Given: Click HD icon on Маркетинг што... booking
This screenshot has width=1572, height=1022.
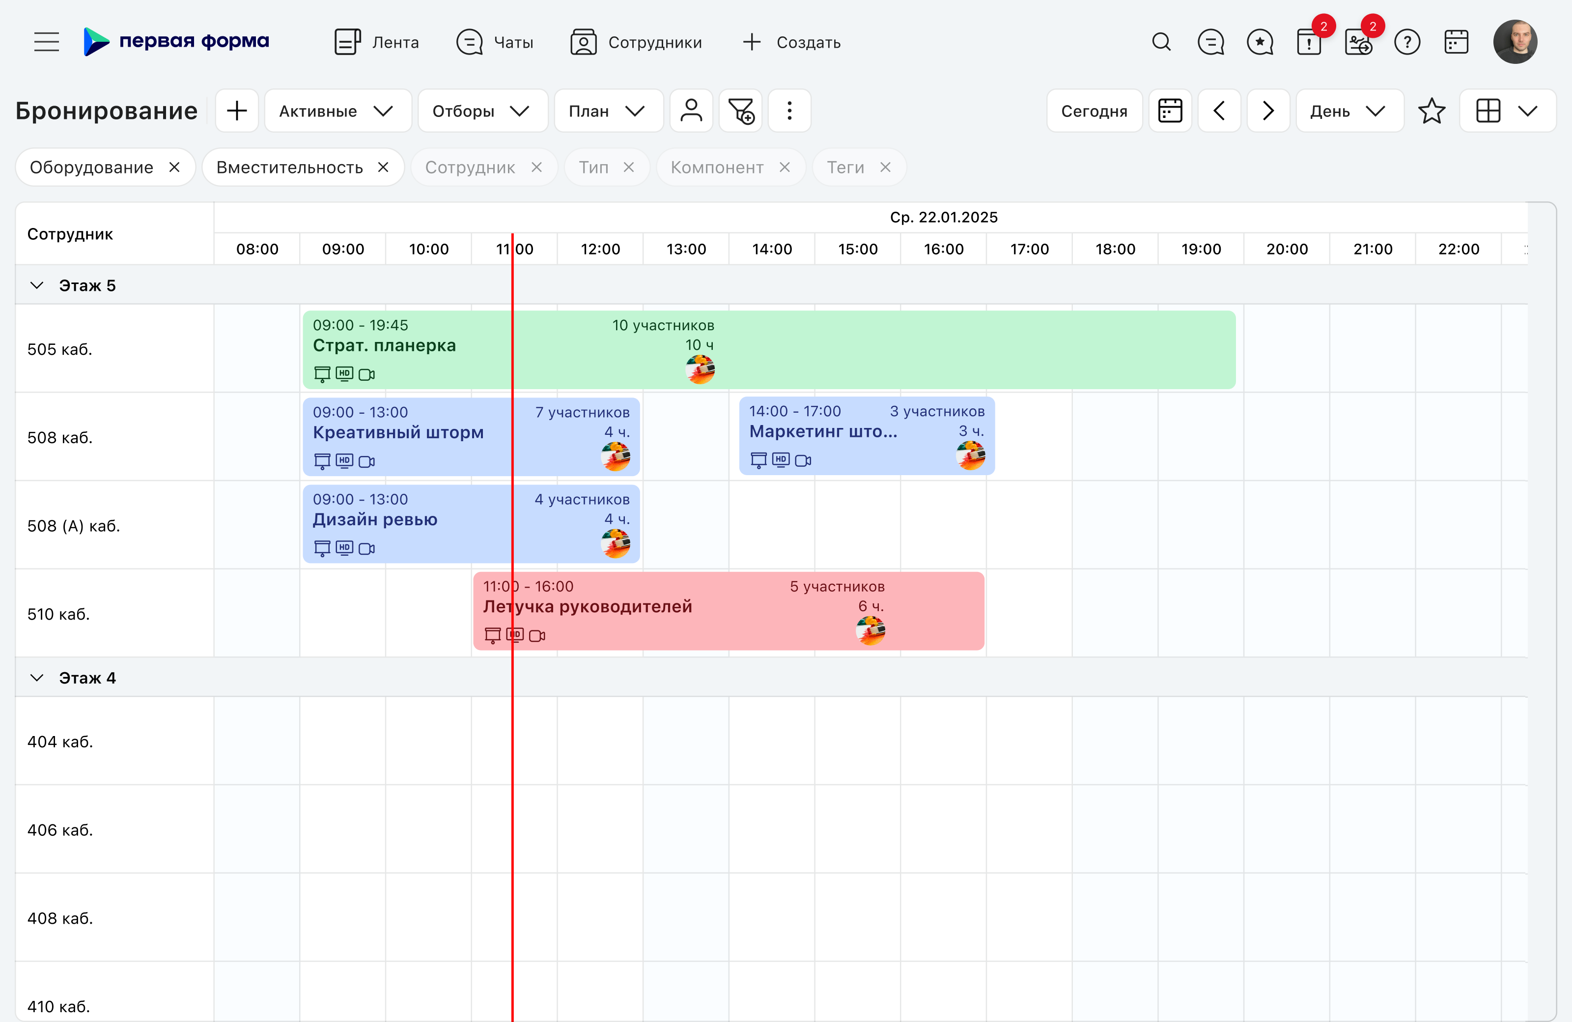Looking at the screenshot, I should pyautogui.click(x=781, y=459).
